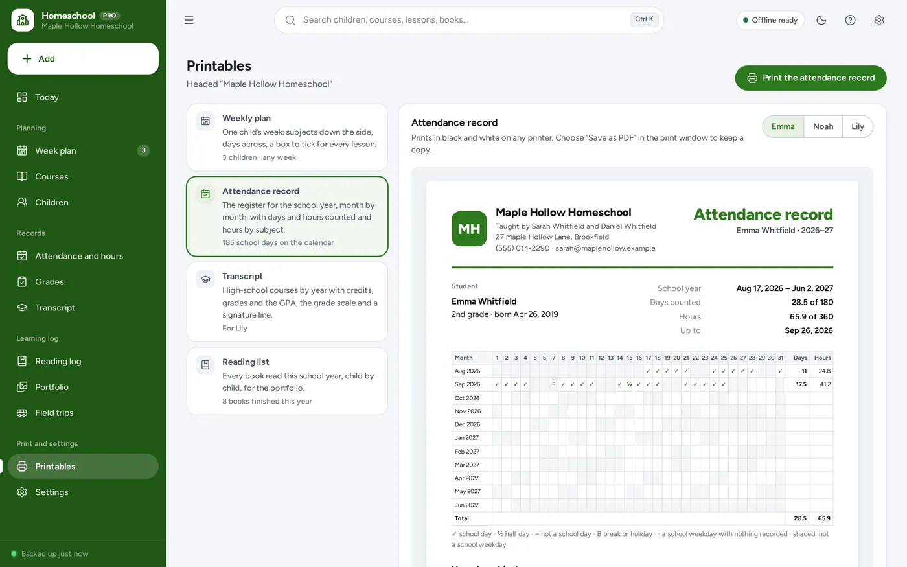Click the MH logo on the record preview
Viewport: 907px width, 567px height.
point(469,229)
